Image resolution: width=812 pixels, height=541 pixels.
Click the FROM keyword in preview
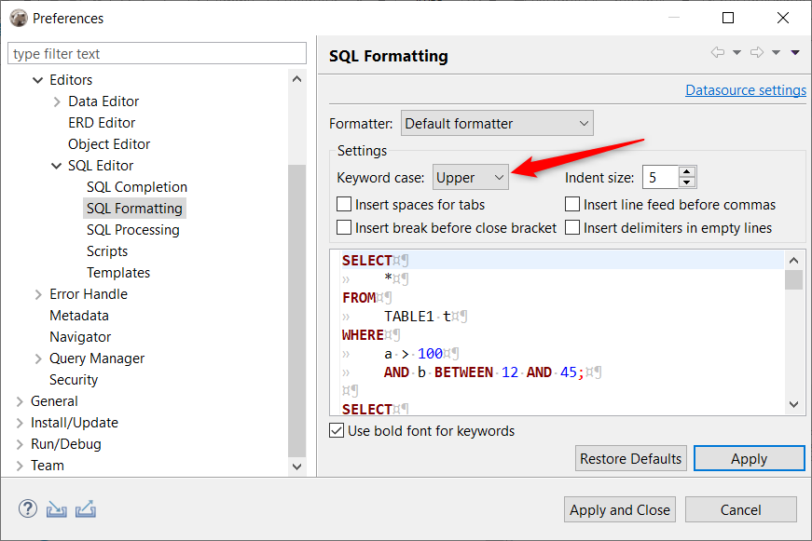[359, 298]
